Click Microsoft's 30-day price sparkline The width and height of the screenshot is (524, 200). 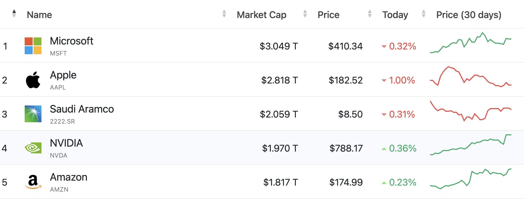click(470, 43)
